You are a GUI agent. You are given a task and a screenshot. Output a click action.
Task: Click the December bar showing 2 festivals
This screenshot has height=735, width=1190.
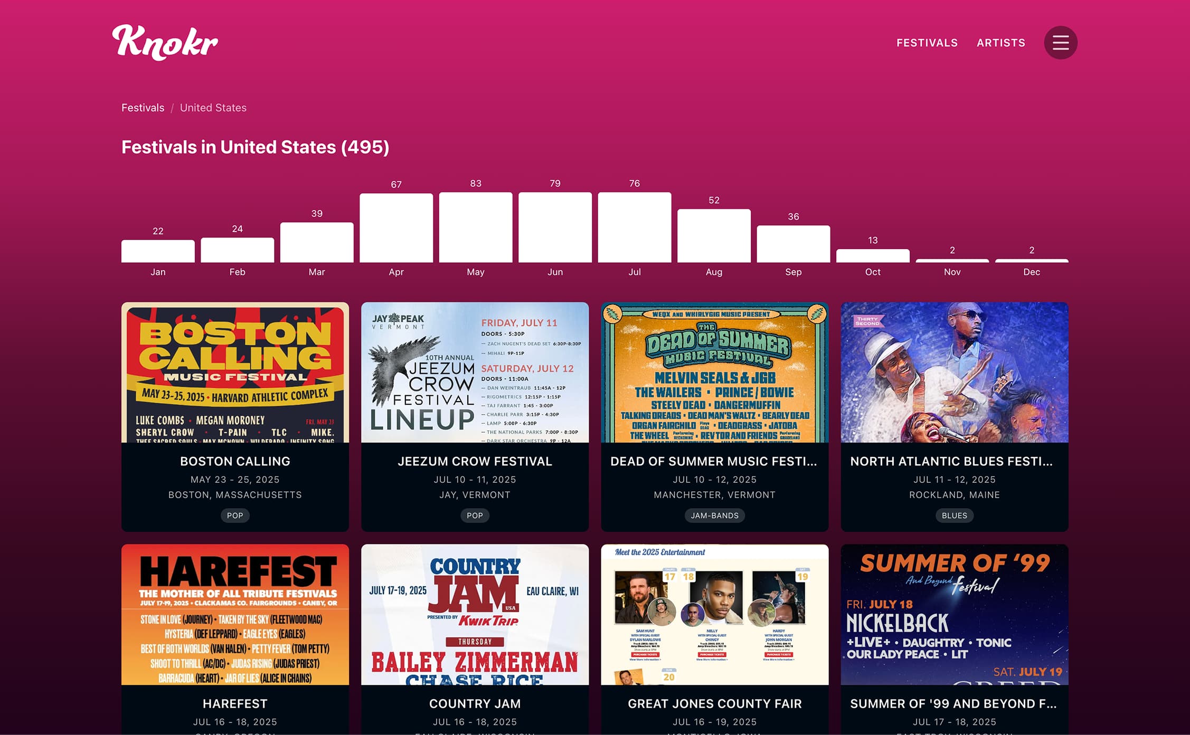(1032, 260)
